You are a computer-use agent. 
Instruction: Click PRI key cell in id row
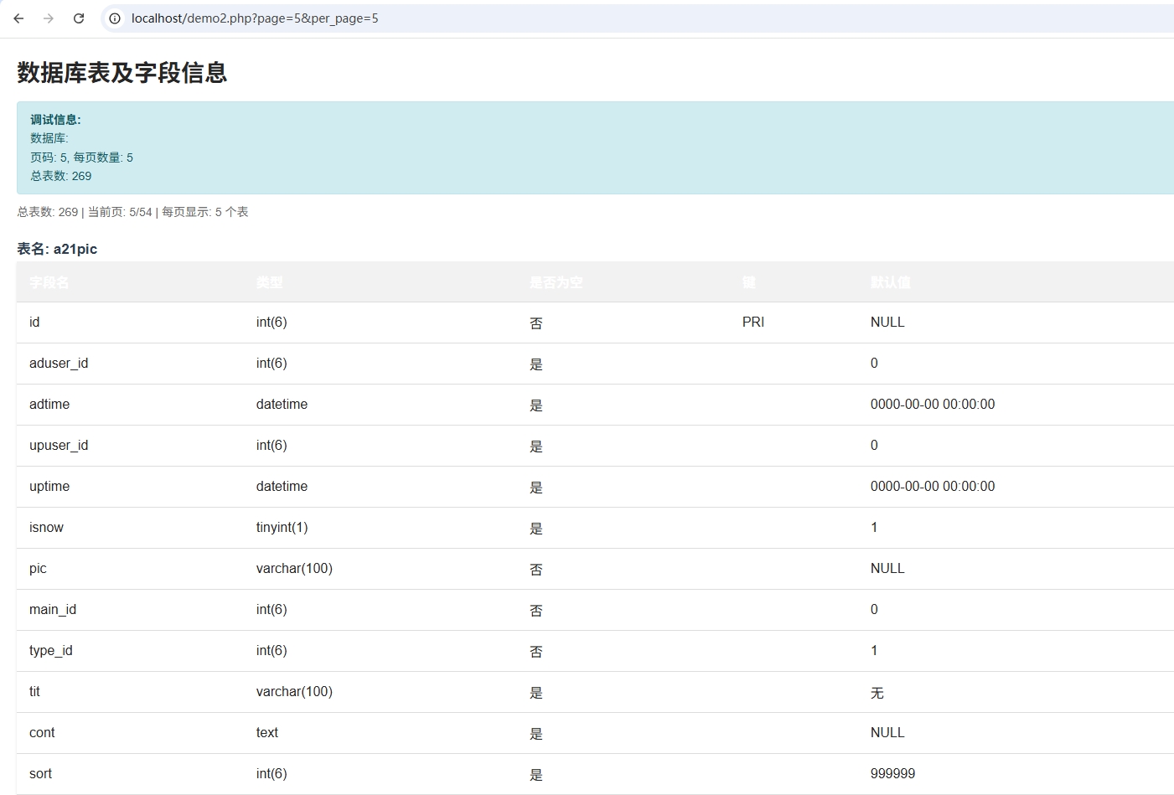pos(753,323)
